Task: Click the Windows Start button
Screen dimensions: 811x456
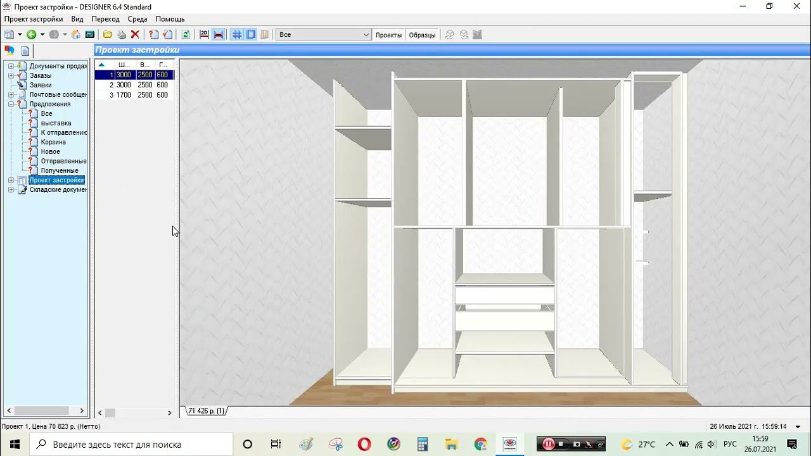Action: [x=15, y=444]
